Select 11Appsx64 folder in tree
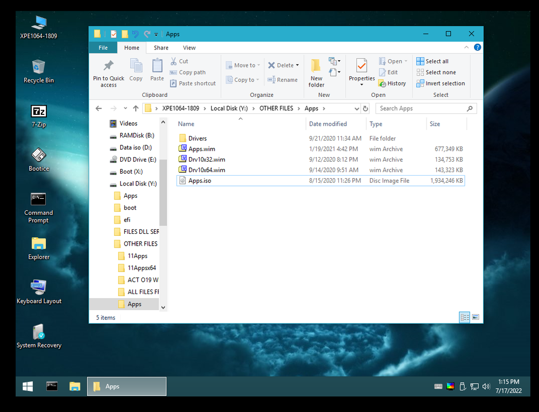 (x=138, y=268)
